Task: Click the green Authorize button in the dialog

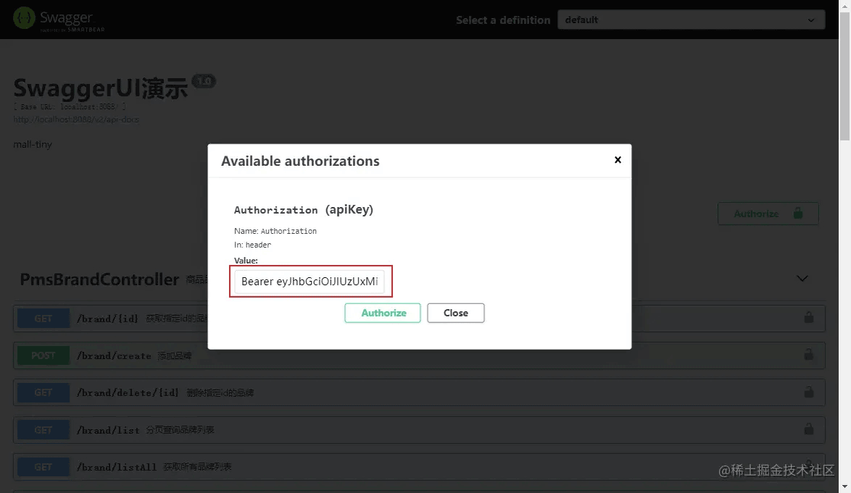Action: 383,313
